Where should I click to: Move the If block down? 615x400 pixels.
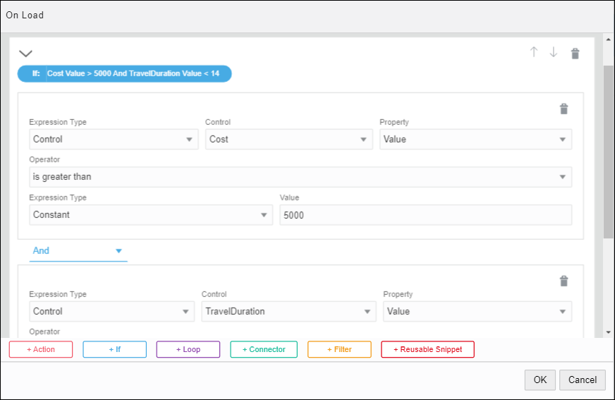click(554, 52)
